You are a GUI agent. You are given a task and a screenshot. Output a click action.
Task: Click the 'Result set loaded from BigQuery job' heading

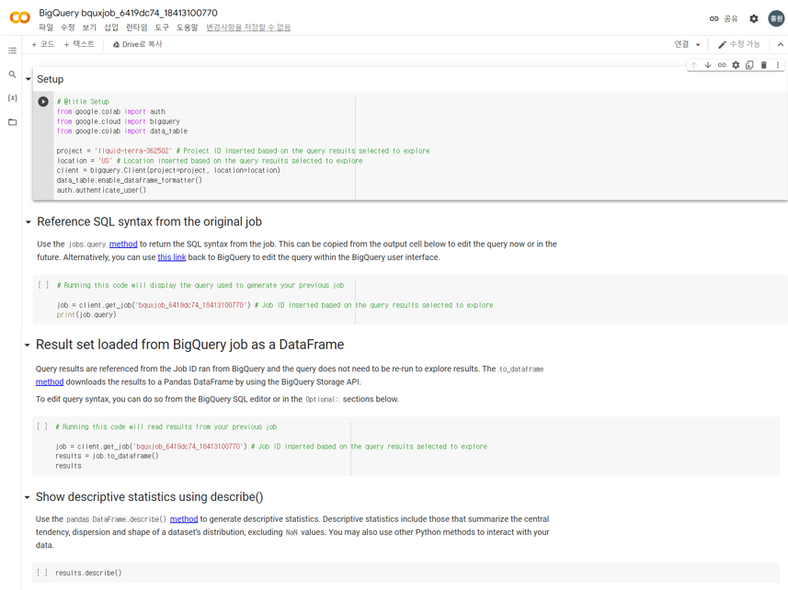[x=190, y=345]
